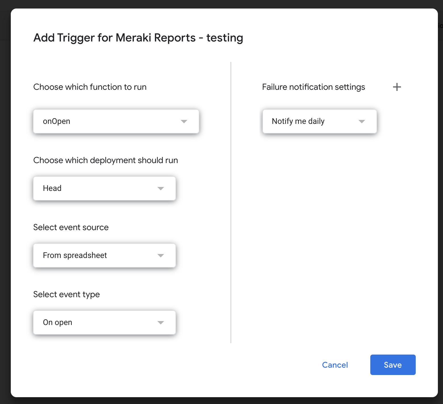Click the vertical divider between settings columns
This screenshot has width=443, height=404.
tap(231, 202)
